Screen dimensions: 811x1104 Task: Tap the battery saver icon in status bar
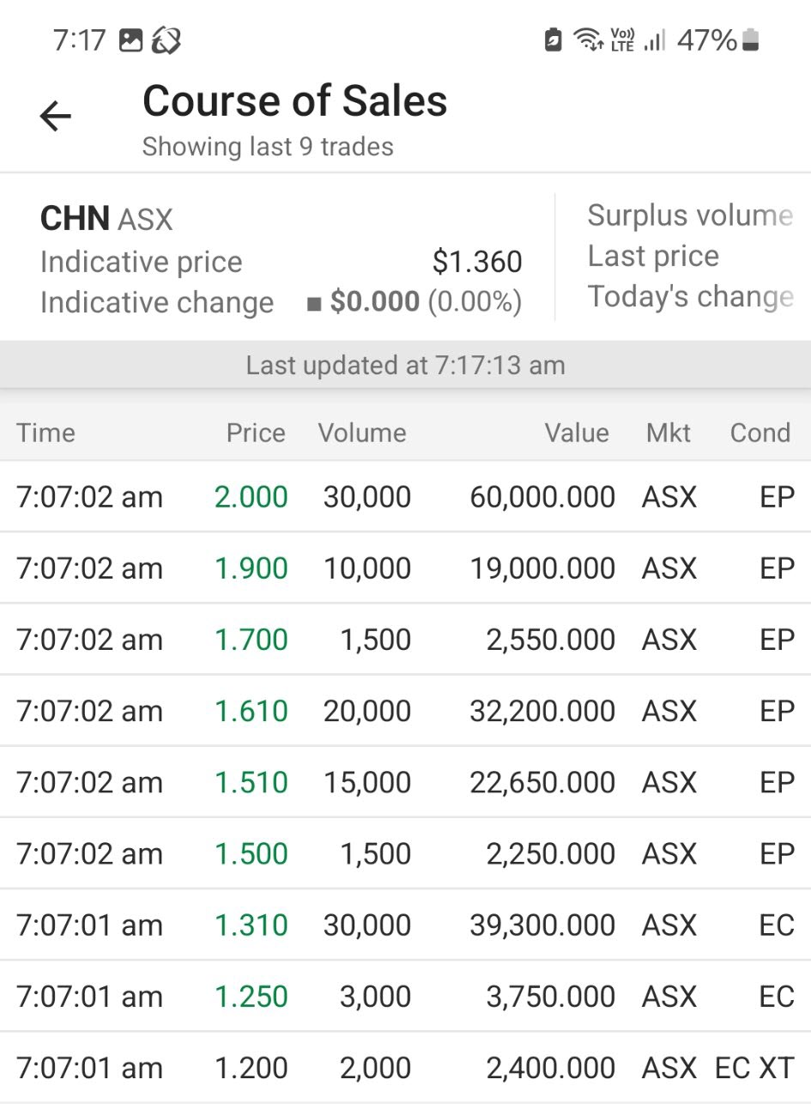[x=554, y=39]
